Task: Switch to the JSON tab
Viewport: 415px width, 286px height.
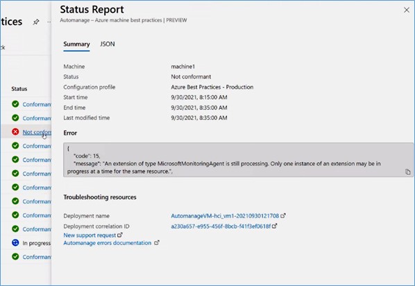Action: point(107,44)
